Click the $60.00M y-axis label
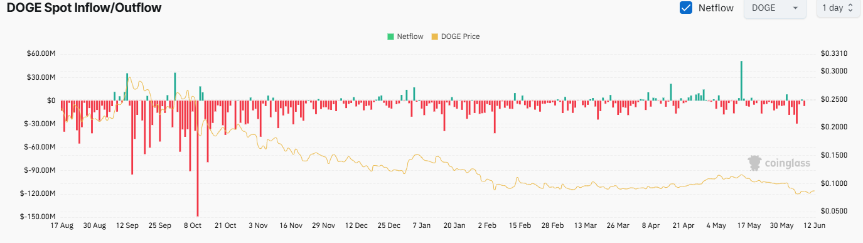 pos(40,54)
